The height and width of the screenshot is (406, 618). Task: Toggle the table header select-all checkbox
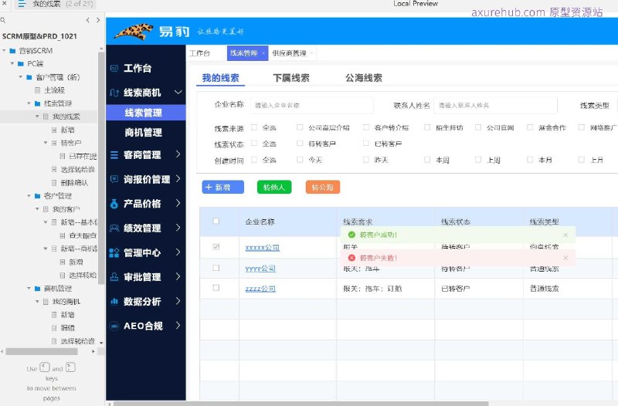coord(216,222)
